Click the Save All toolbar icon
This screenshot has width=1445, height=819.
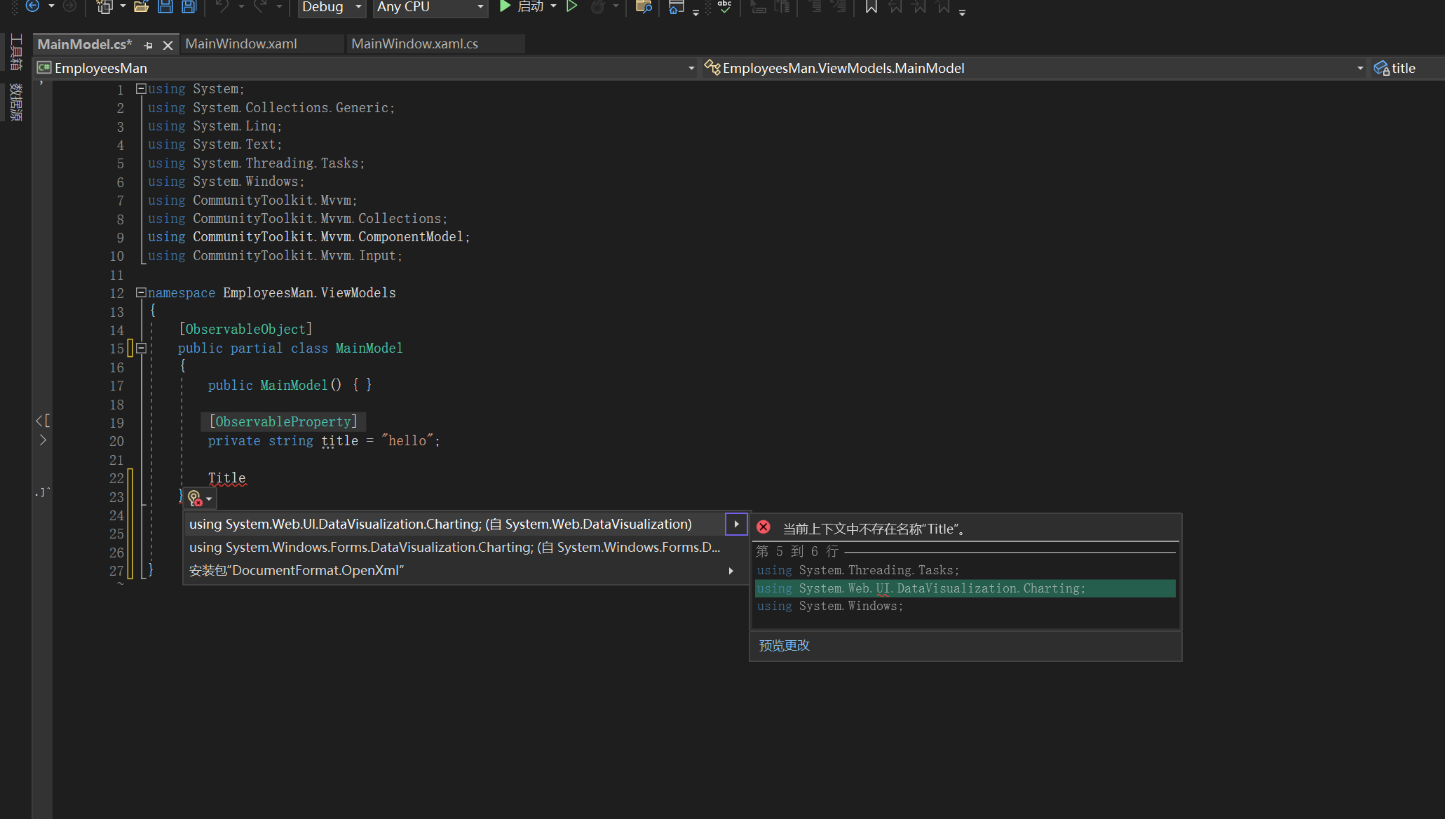(x=189, y=7)
